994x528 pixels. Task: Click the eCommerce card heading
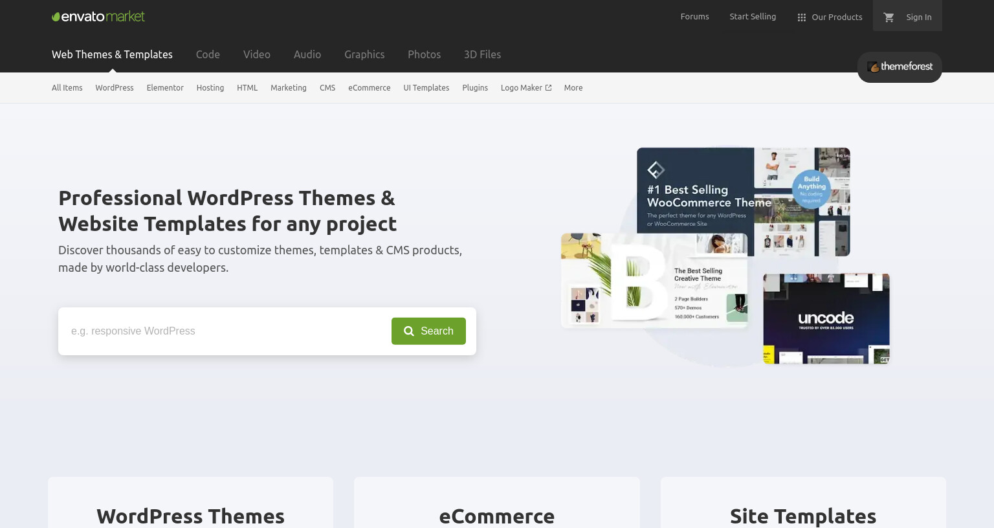tap(496, 516)
